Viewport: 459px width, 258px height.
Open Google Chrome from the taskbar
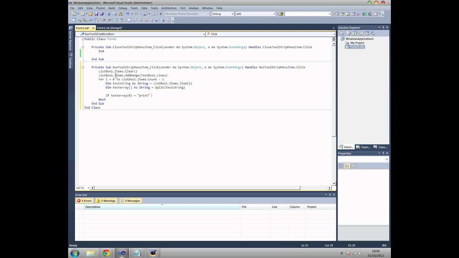pyautogui.click(x=106, y=253)
